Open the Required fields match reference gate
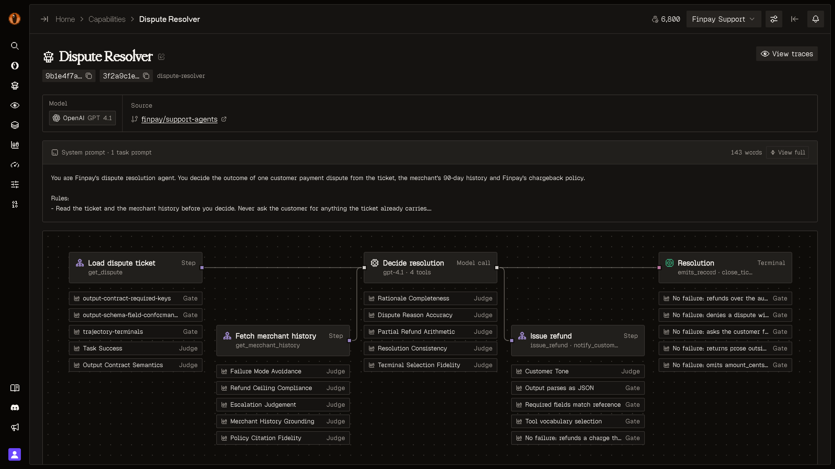The width and height of the screenshot is (835, 469). (578, 405)
